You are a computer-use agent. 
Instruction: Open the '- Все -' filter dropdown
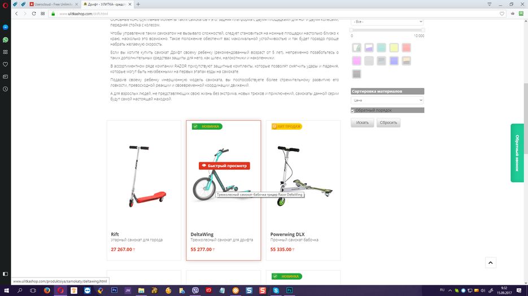click(x=387, y=21)
